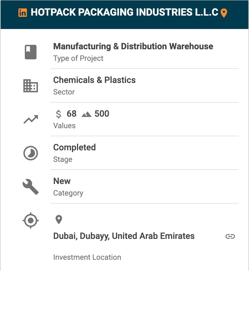Click the bookmark Type of Project icon
The width and height of the screenshot is (249, 315).
pos(31,52)
